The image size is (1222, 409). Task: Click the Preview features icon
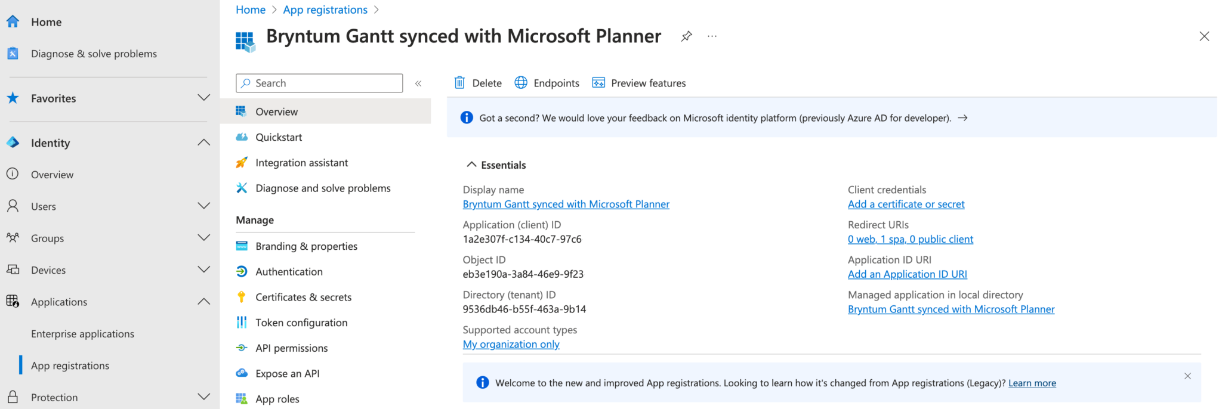pyautogui.click(x=598, y=82)
